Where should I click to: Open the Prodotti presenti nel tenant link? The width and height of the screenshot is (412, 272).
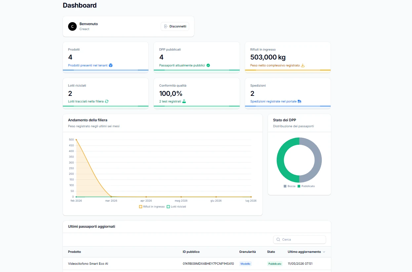tap(88, 65)
